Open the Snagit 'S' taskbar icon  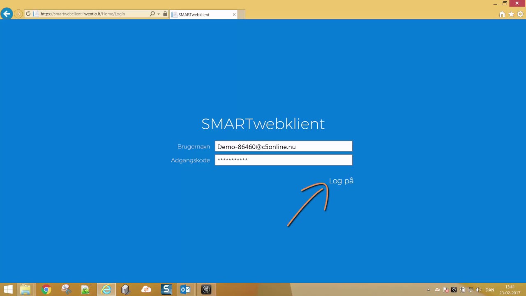click(166, 289)
